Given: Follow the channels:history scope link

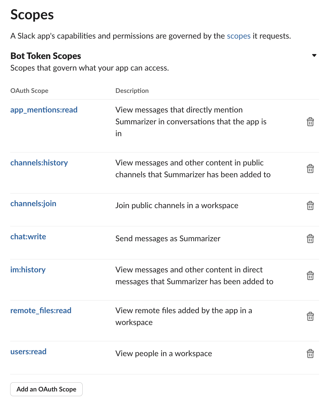Looking at the screenshot, I should coord(39,163).
